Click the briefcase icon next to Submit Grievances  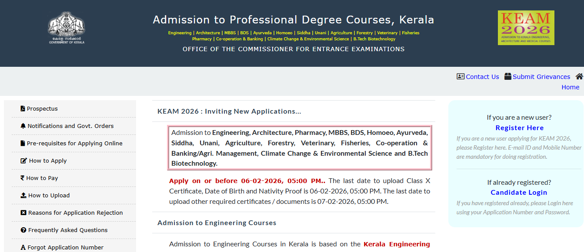point(507,76)
